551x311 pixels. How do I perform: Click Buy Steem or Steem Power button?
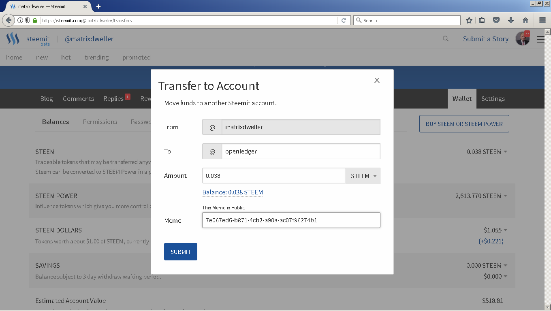[x=464, y=124]
